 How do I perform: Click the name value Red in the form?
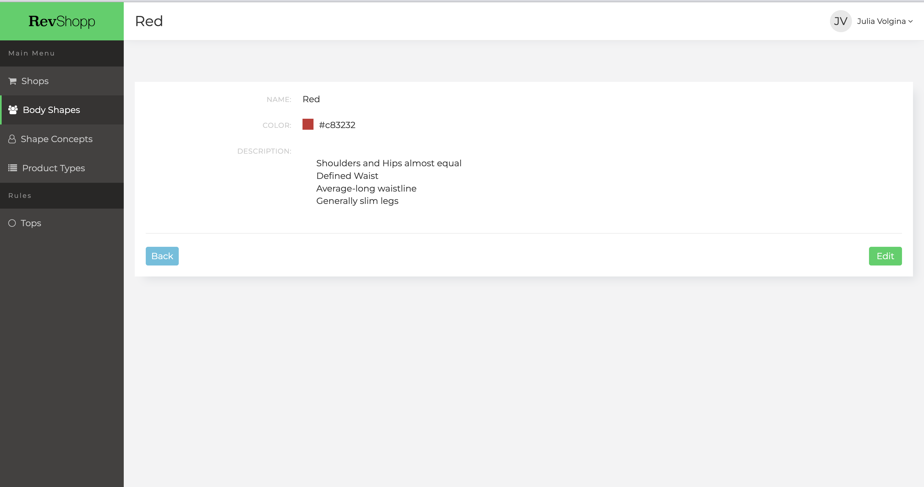pos(311,99)
